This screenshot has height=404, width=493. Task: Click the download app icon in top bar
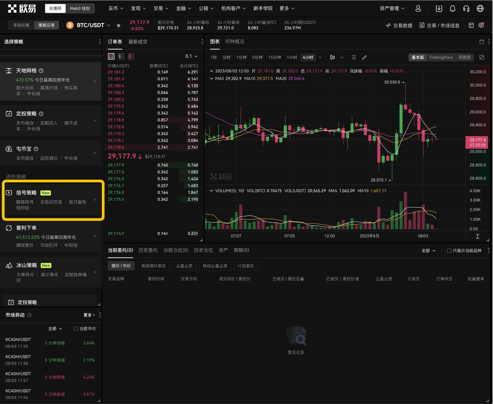[439, 8]
